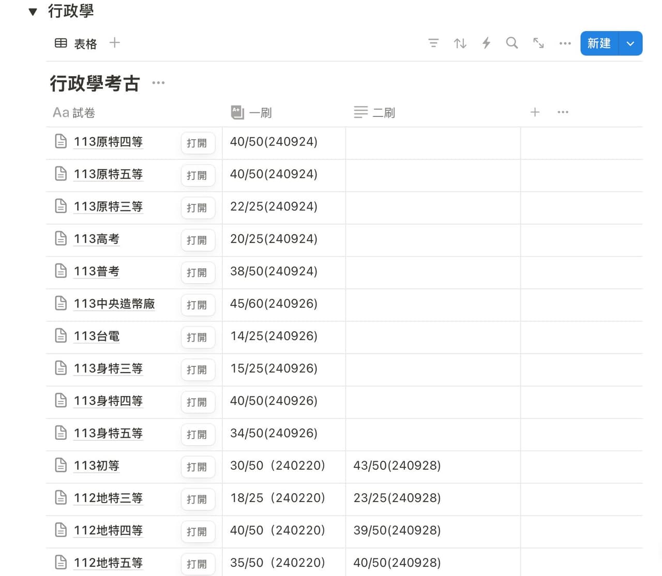
Task: Click the 一刷 column header
Action: (251, 112)
